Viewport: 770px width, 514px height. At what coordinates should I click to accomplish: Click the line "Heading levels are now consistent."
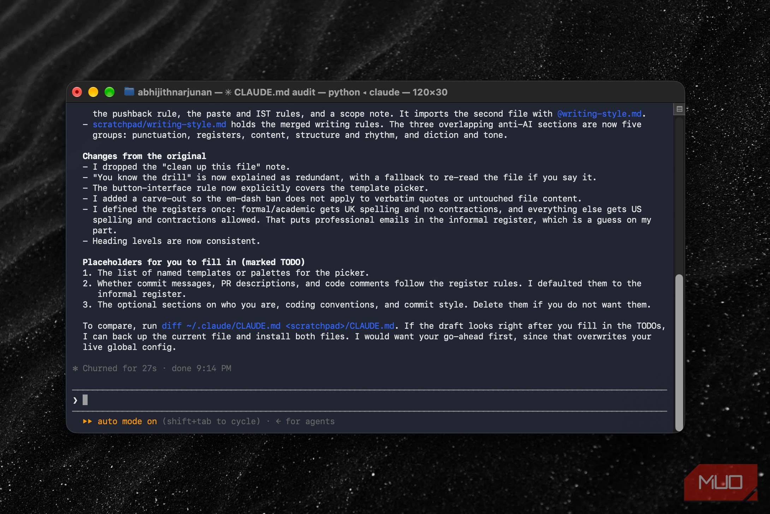[x=176, y=241]
